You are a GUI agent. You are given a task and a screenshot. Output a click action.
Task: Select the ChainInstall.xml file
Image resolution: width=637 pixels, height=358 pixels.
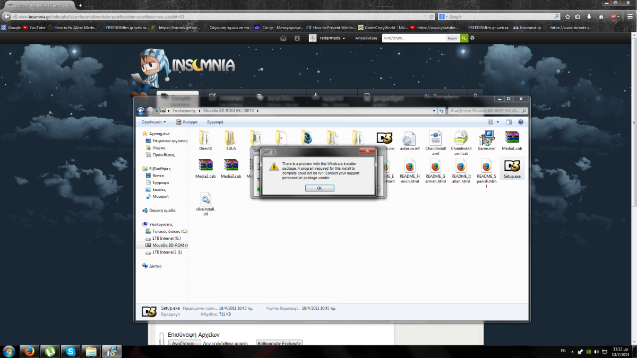pyautogui.click(x=435, y=143)
